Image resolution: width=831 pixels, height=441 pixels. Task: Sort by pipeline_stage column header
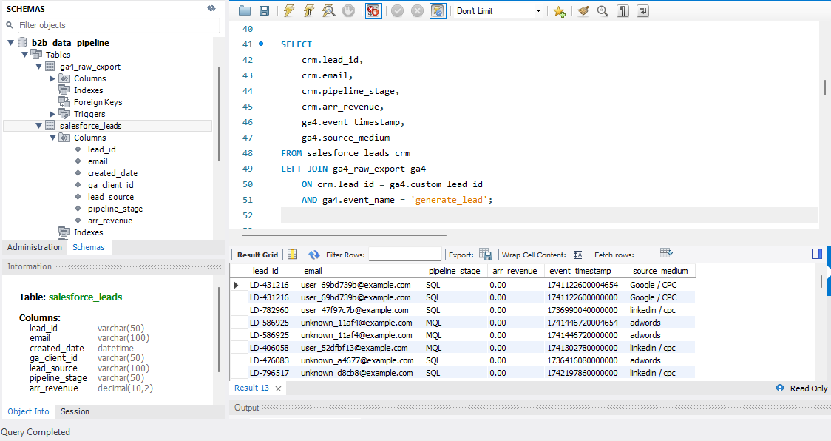(454, 271)
